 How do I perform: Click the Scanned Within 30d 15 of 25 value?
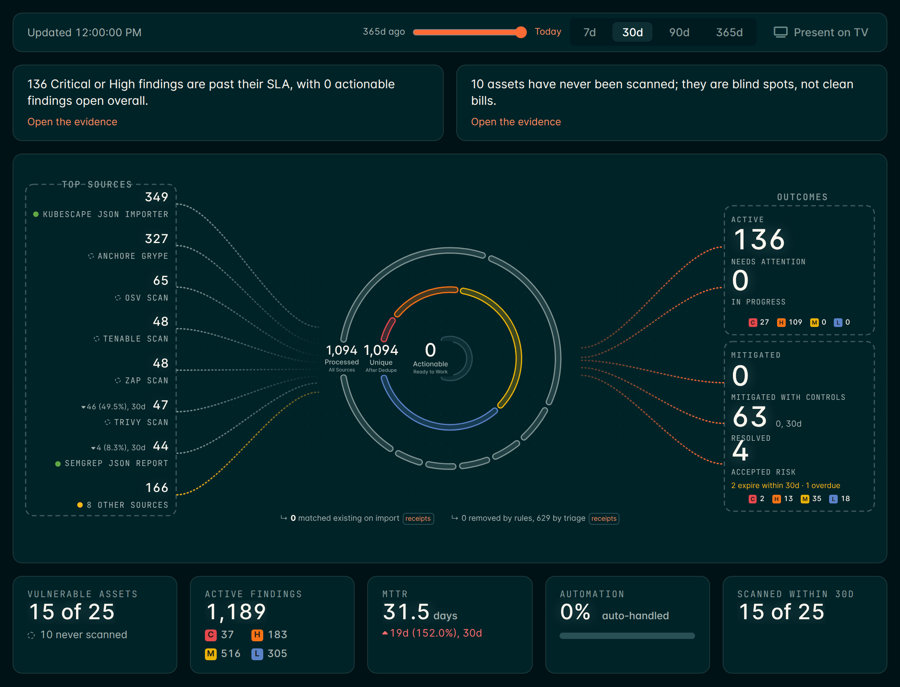pyautogui.click(x=782, y=612)
